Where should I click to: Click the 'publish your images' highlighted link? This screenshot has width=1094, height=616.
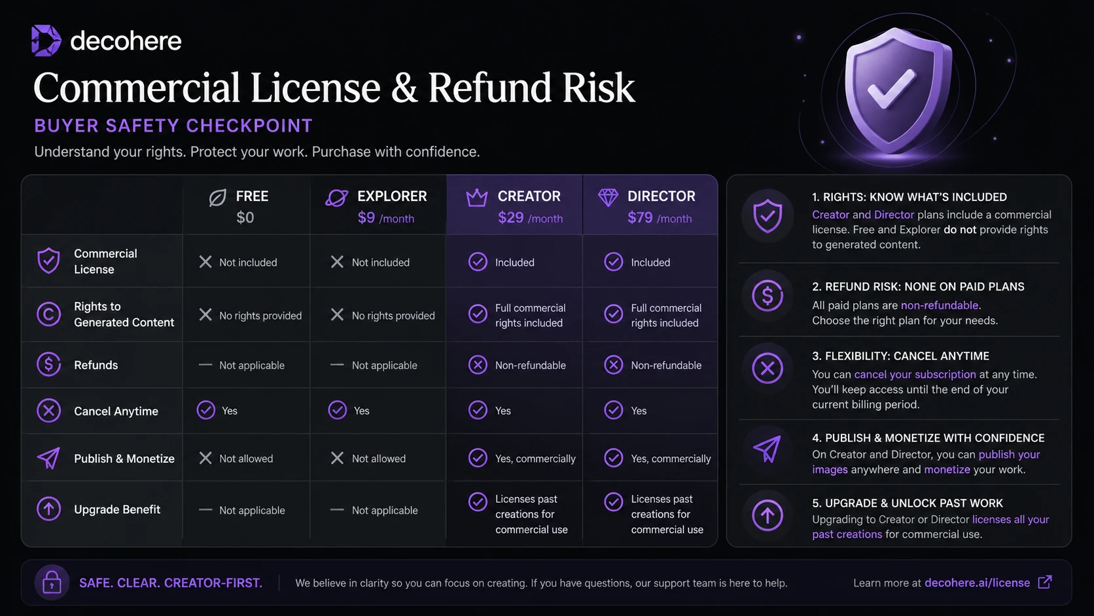[926, 462]
